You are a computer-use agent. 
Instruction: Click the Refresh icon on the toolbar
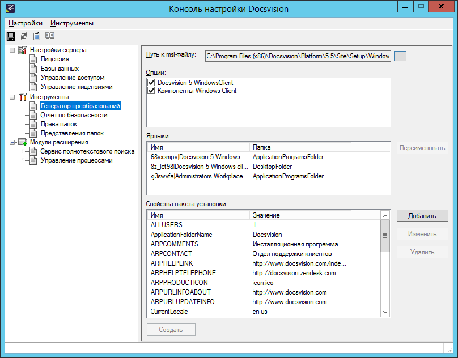(23, 35)
